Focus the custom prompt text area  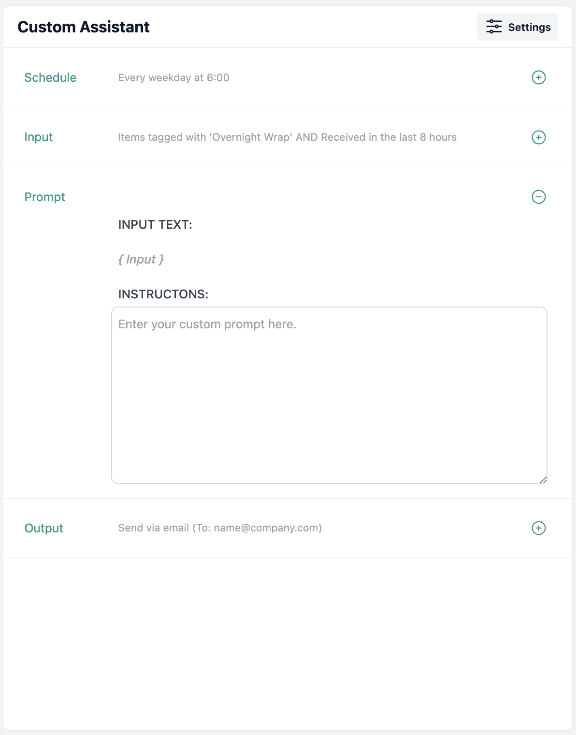coord(329,395)
